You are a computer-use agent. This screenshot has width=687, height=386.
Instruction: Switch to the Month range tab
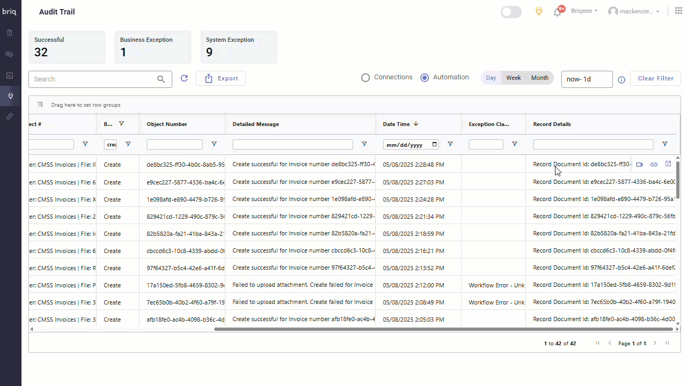540,78
